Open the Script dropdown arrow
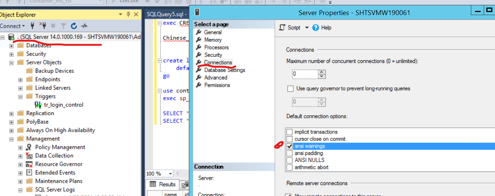Screen dimensions: 495x196 [x=307, y=28]
